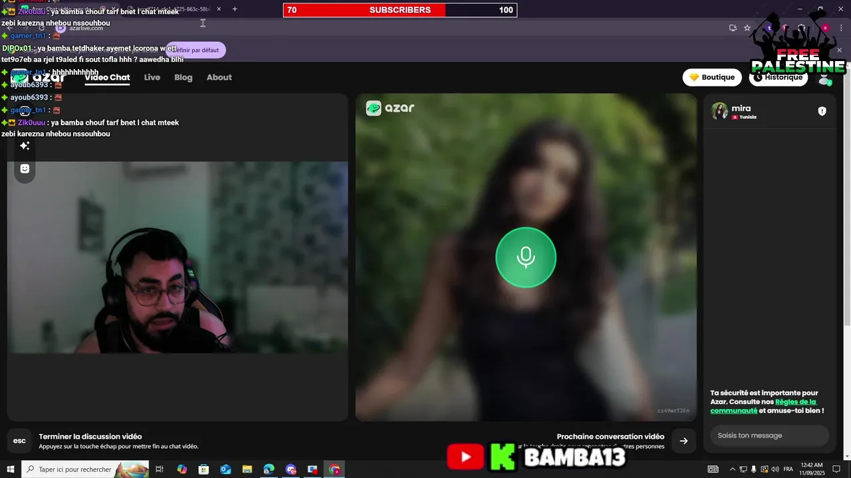Viewport: 851px width, 478px height.
Task: Click the next conversation arrow button
Action: click(x=683, y=441)
